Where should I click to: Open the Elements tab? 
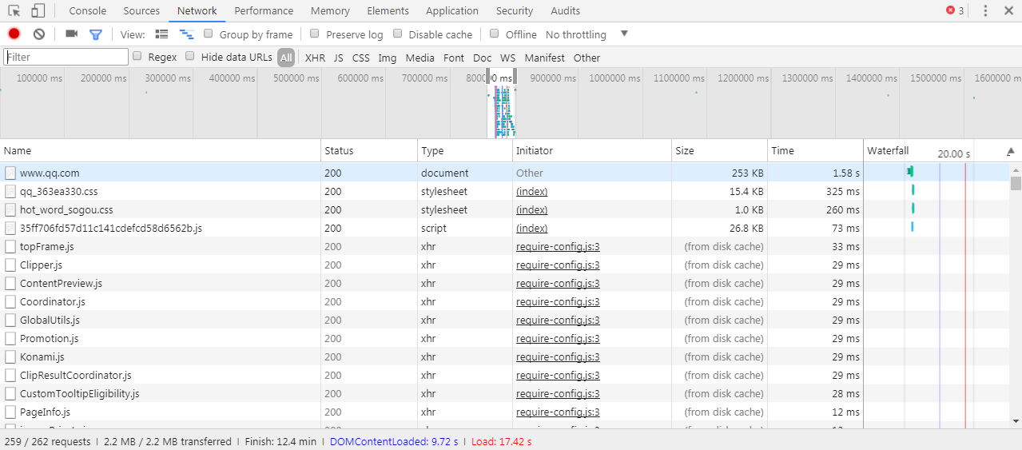click(388, 10)
